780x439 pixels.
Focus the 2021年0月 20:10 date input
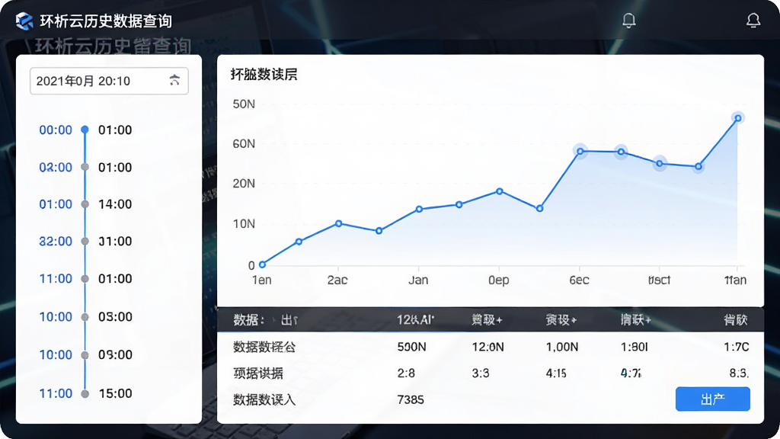click(x=109, y=81)
